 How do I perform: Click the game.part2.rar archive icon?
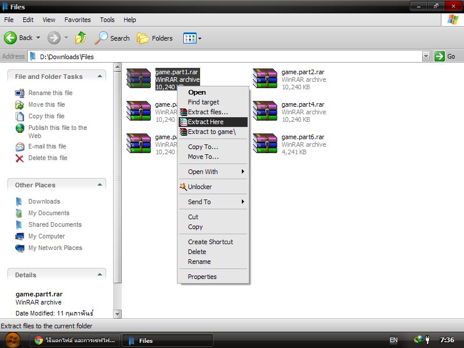[265, 79]
